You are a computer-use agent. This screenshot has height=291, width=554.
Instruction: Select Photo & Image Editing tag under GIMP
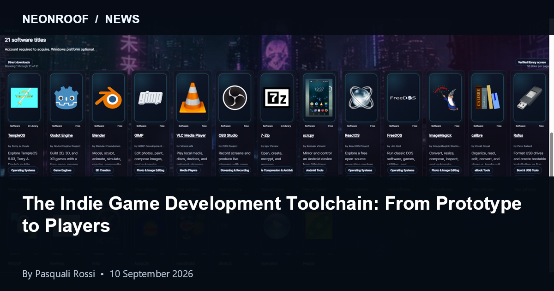click(150, 170)
